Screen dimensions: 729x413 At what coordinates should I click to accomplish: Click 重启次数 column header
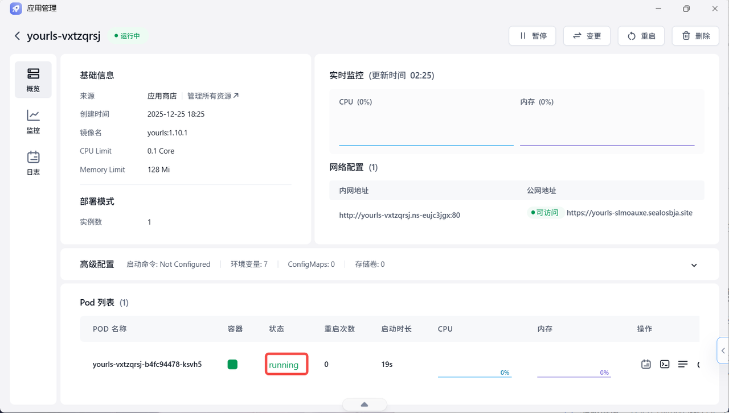click(x=339, y=329)
